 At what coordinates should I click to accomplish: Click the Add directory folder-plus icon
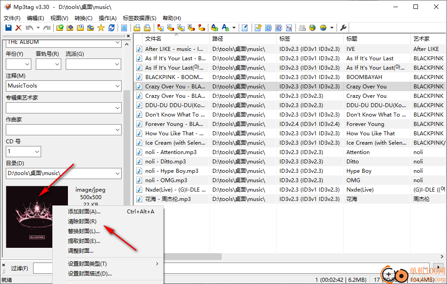point(70,28)
